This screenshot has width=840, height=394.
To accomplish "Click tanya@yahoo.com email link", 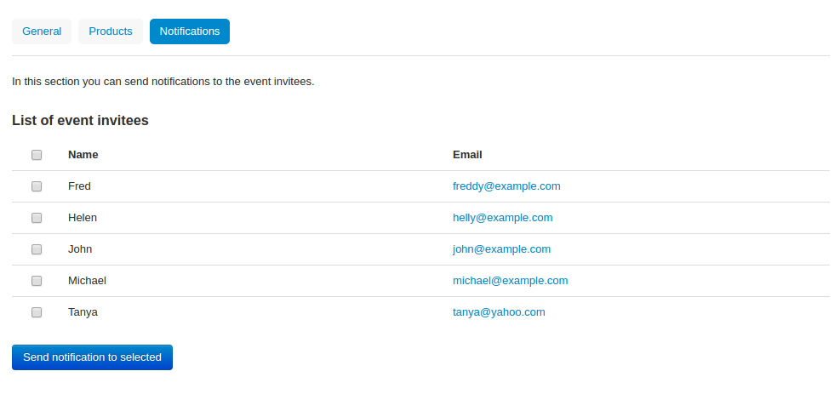I will [x=499, y=312].
